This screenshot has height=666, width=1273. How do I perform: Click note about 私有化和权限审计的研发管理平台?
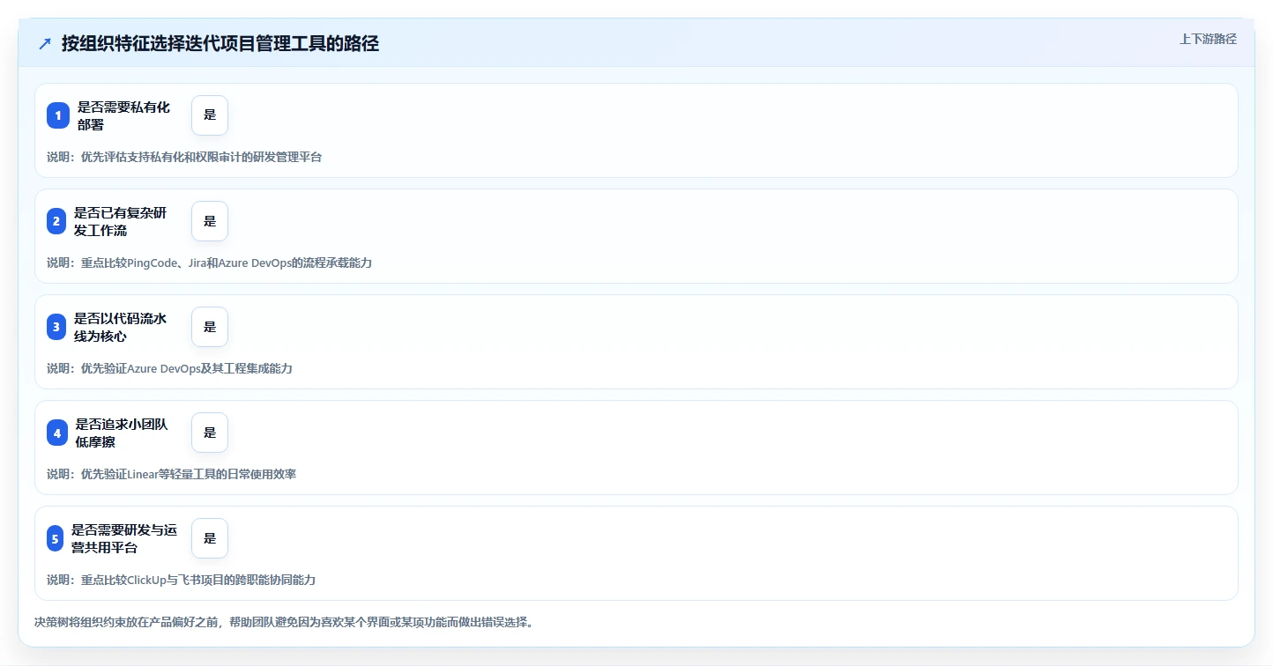[x=184, y=157]
